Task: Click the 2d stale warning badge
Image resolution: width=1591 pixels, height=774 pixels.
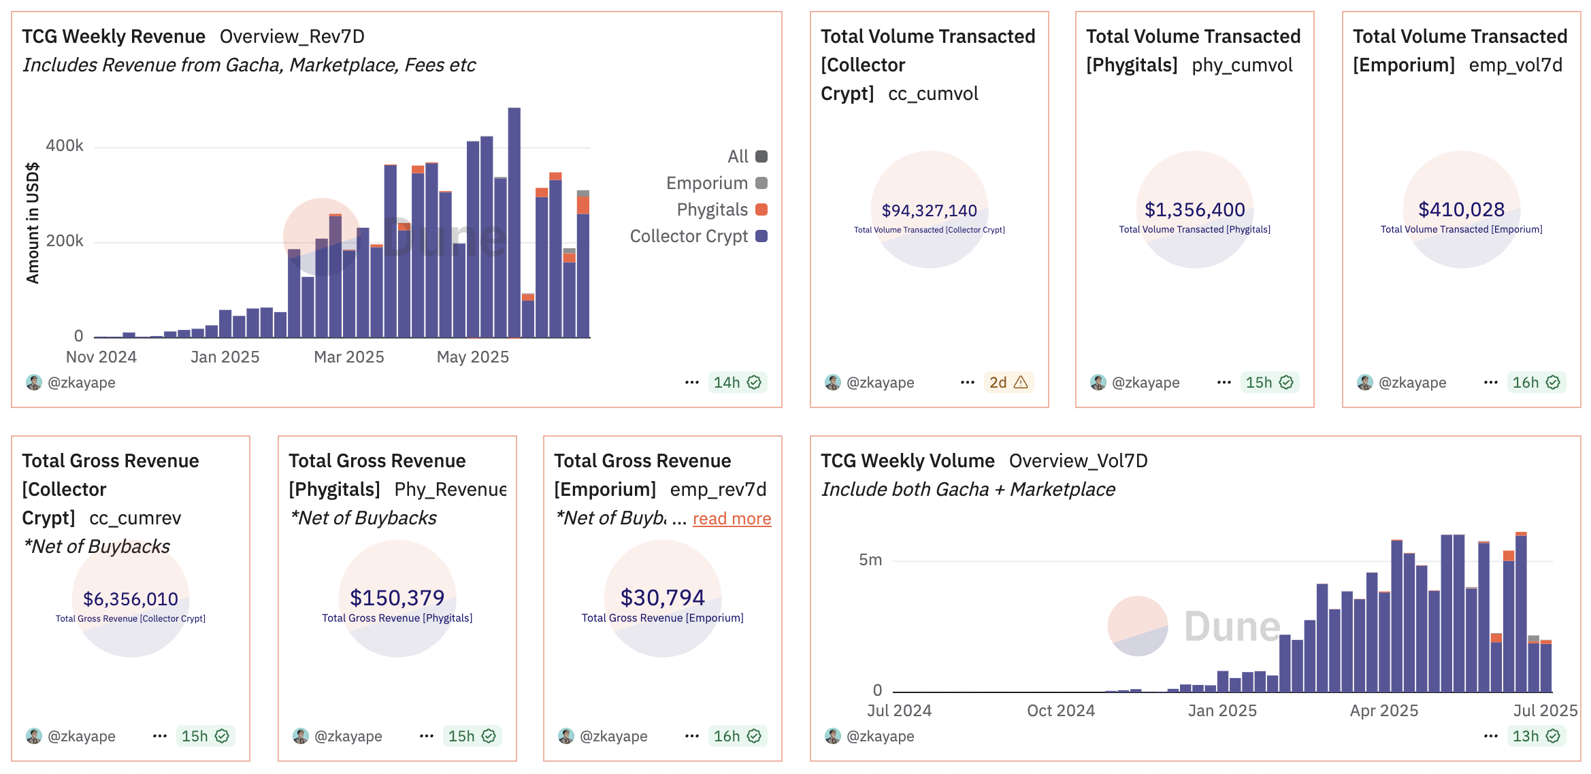Action: pyautogui.click(x=1008, y=382)
